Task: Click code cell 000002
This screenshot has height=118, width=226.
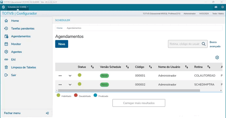Action: click(x=140, y=85)
